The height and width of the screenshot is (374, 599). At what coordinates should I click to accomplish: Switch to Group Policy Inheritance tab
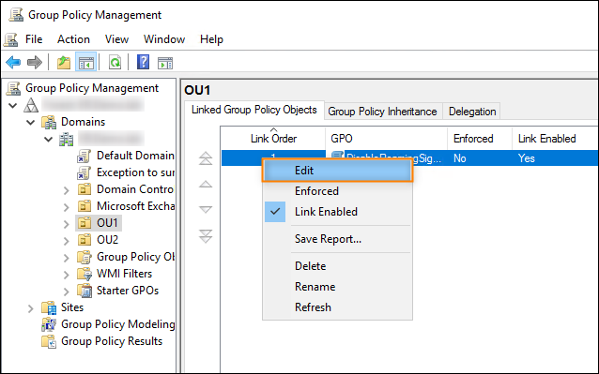click(x=382, y=112)
